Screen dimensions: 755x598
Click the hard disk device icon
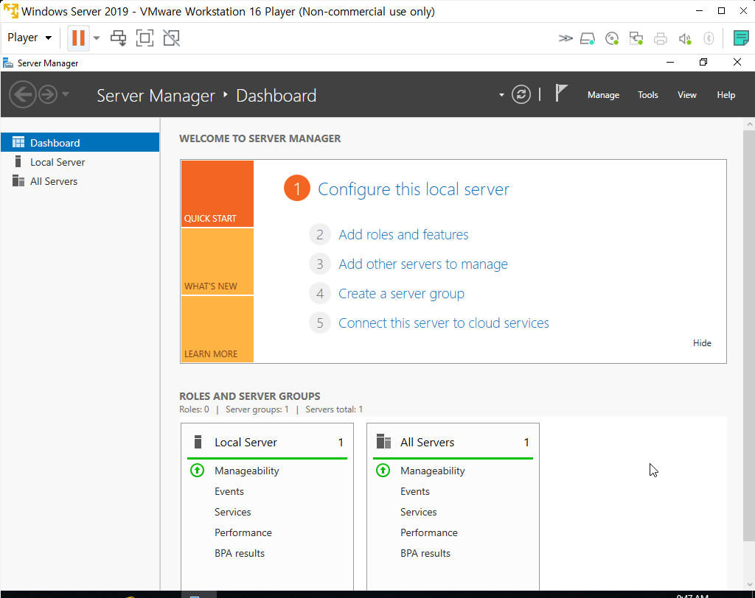click(588, 38)
